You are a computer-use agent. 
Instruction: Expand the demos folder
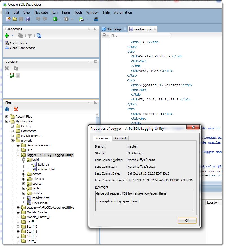23,174
